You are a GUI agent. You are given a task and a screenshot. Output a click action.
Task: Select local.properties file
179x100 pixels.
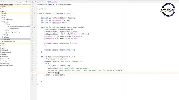[6, 59]
